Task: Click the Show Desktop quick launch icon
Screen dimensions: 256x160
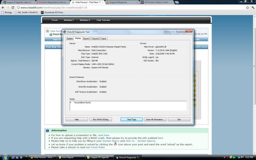Action: (13, 157)
